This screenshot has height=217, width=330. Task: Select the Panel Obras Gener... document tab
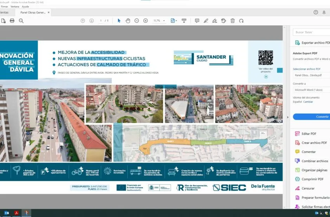tap(33, 12)
